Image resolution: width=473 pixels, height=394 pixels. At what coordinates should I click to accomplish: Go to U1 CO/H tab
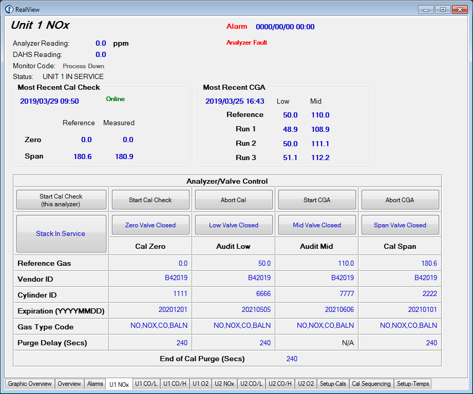[x=175, y=384]
